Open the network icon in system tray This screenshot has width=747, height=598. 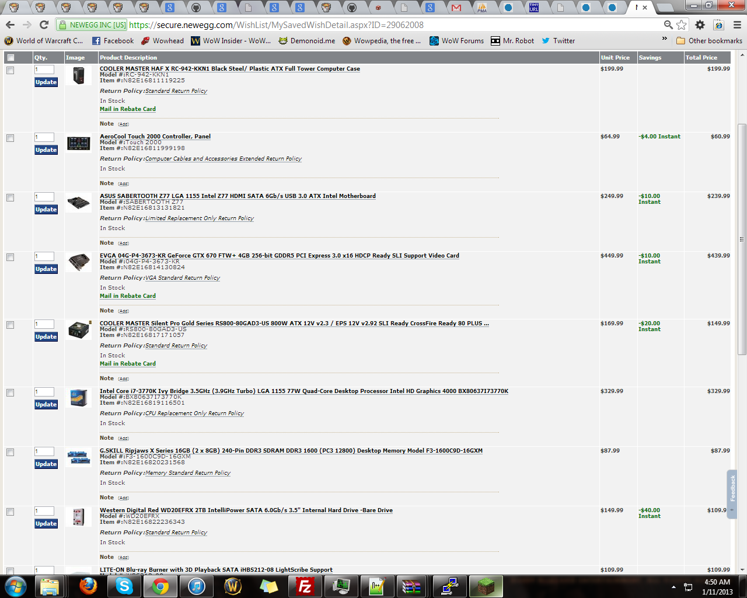pos(688,586)
